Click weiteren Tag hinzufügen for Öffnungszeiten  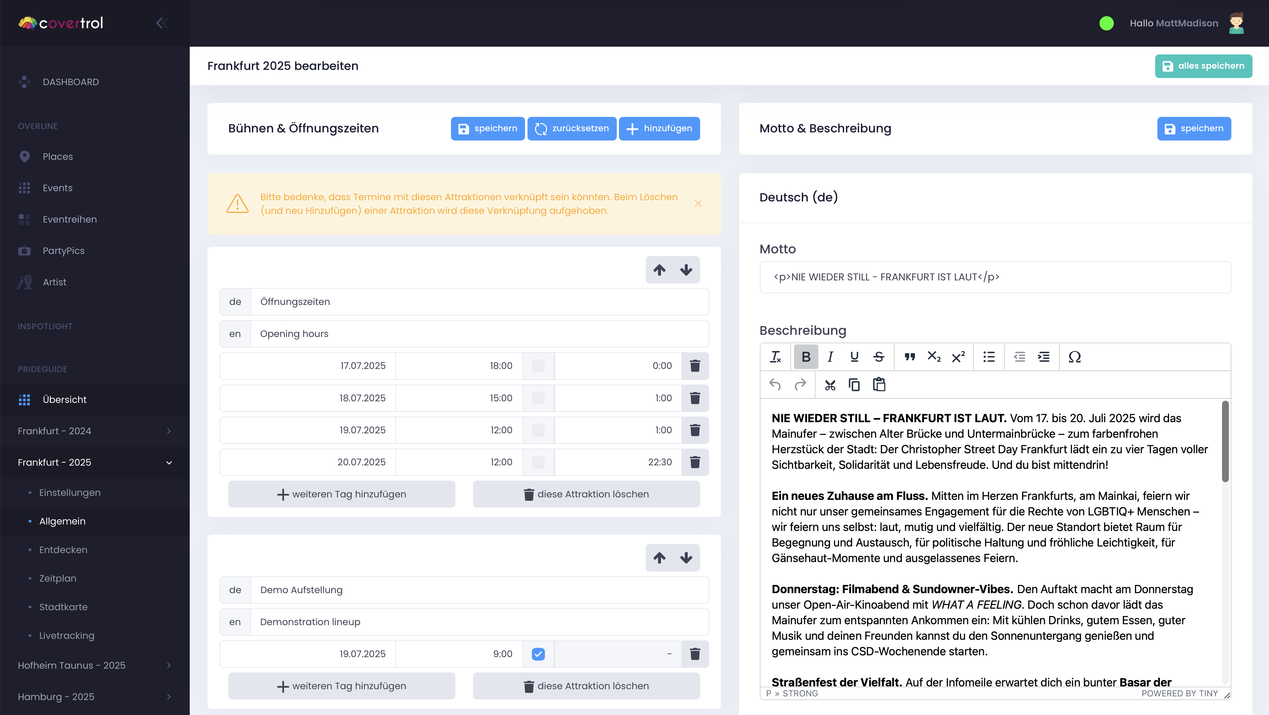pos(342,494)
